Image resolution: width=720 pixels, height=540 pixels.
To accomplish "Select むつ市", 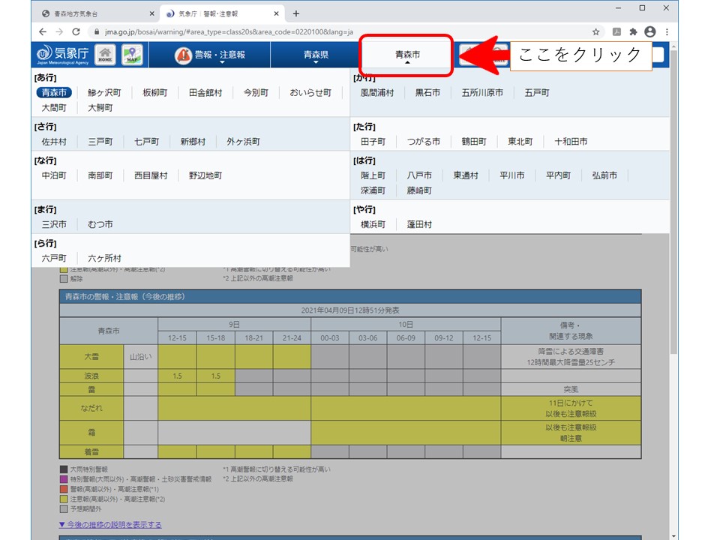I will coord(100,224).
